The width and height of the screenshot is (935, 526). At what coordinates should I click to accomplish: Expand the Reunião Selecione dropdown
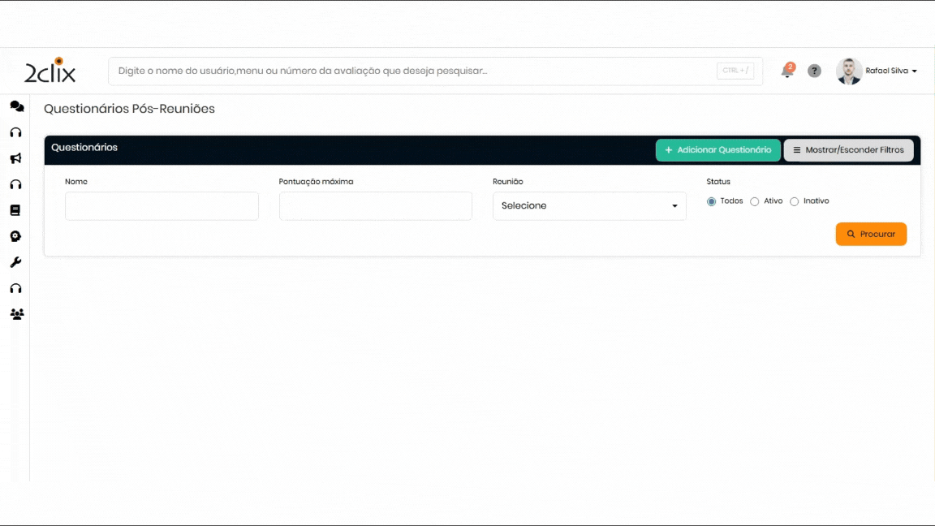pyautogui.click(x=589, y=206)
